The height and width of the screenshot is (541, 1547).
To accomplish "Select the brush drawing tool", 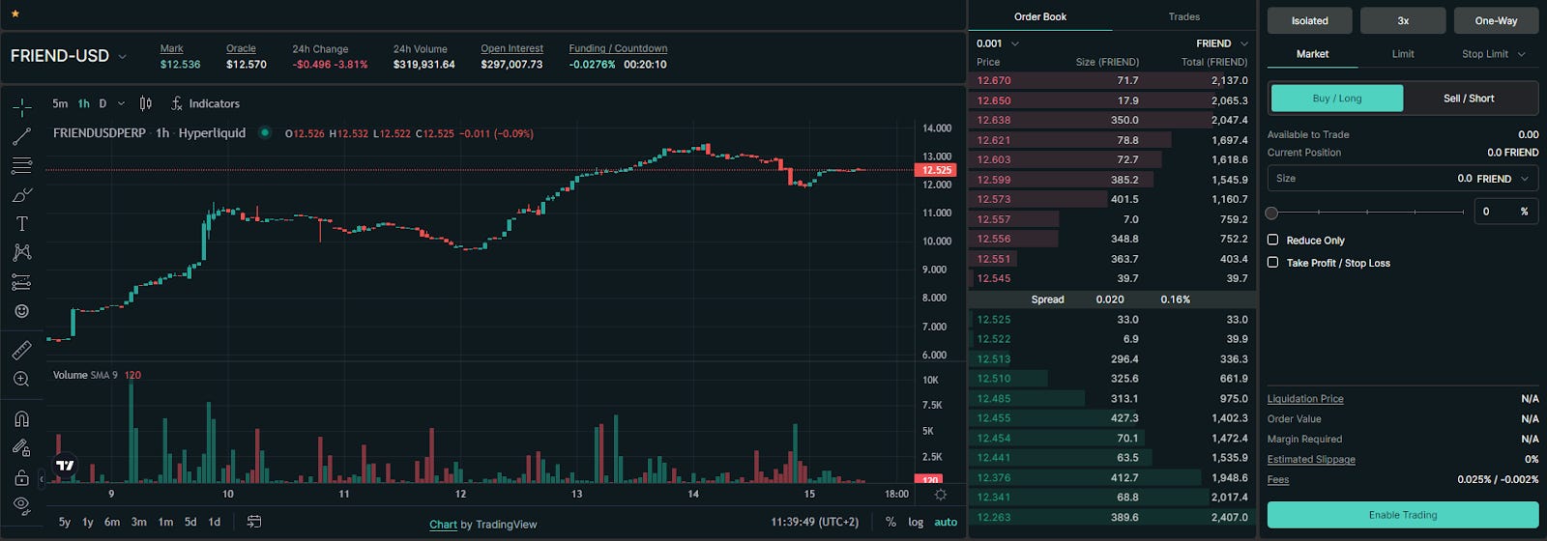I will tap(21, 195).
